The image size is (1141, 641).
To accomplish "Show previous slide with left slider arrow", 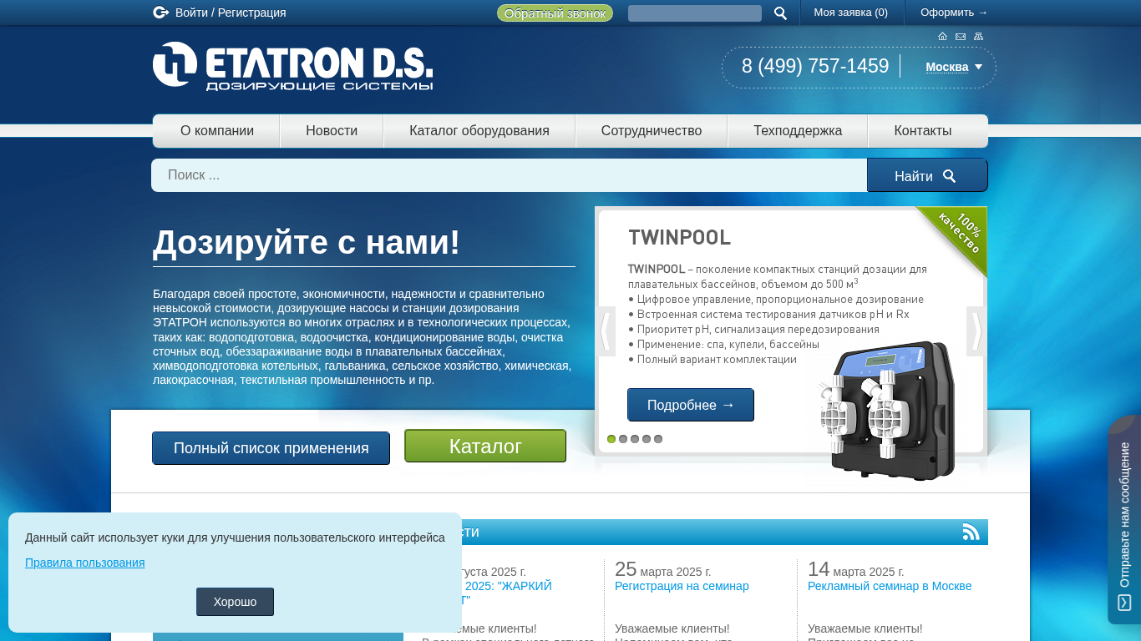I will (x=606, y=331).
